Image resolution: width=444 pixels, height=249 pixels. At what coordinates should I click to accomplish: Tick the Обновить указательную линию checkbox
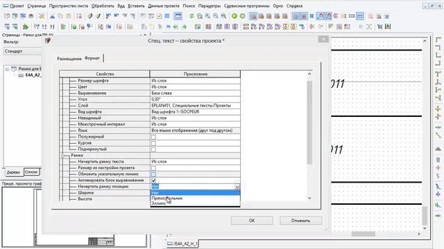coord(153,174)
